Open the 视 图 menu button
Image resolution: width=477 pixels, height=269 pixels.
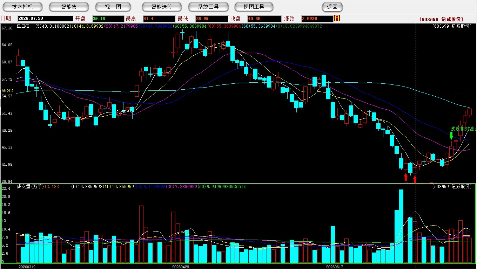click(x=113, y=7)
